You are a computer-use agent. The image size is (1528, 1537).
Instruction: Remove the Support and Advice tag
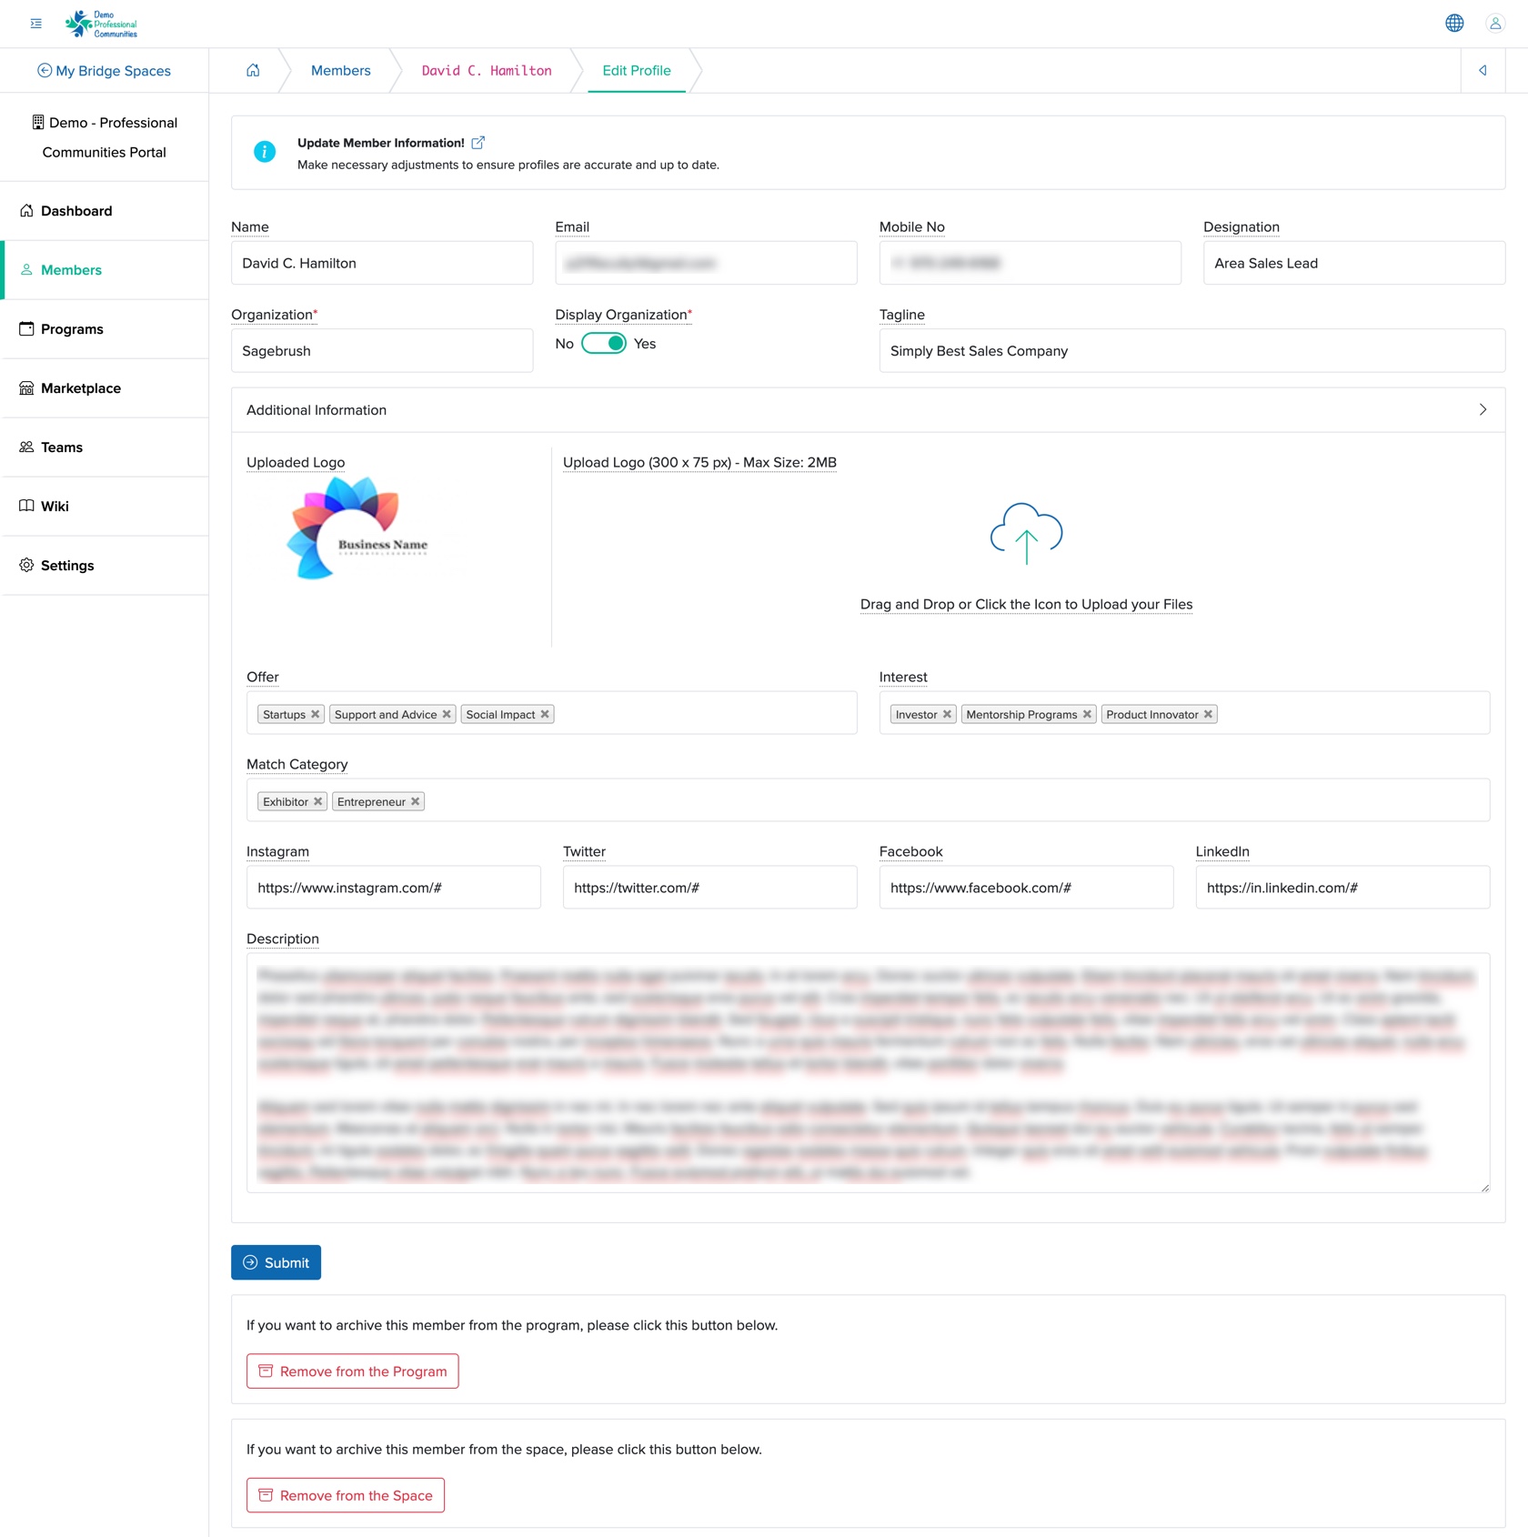pos(447,714)
